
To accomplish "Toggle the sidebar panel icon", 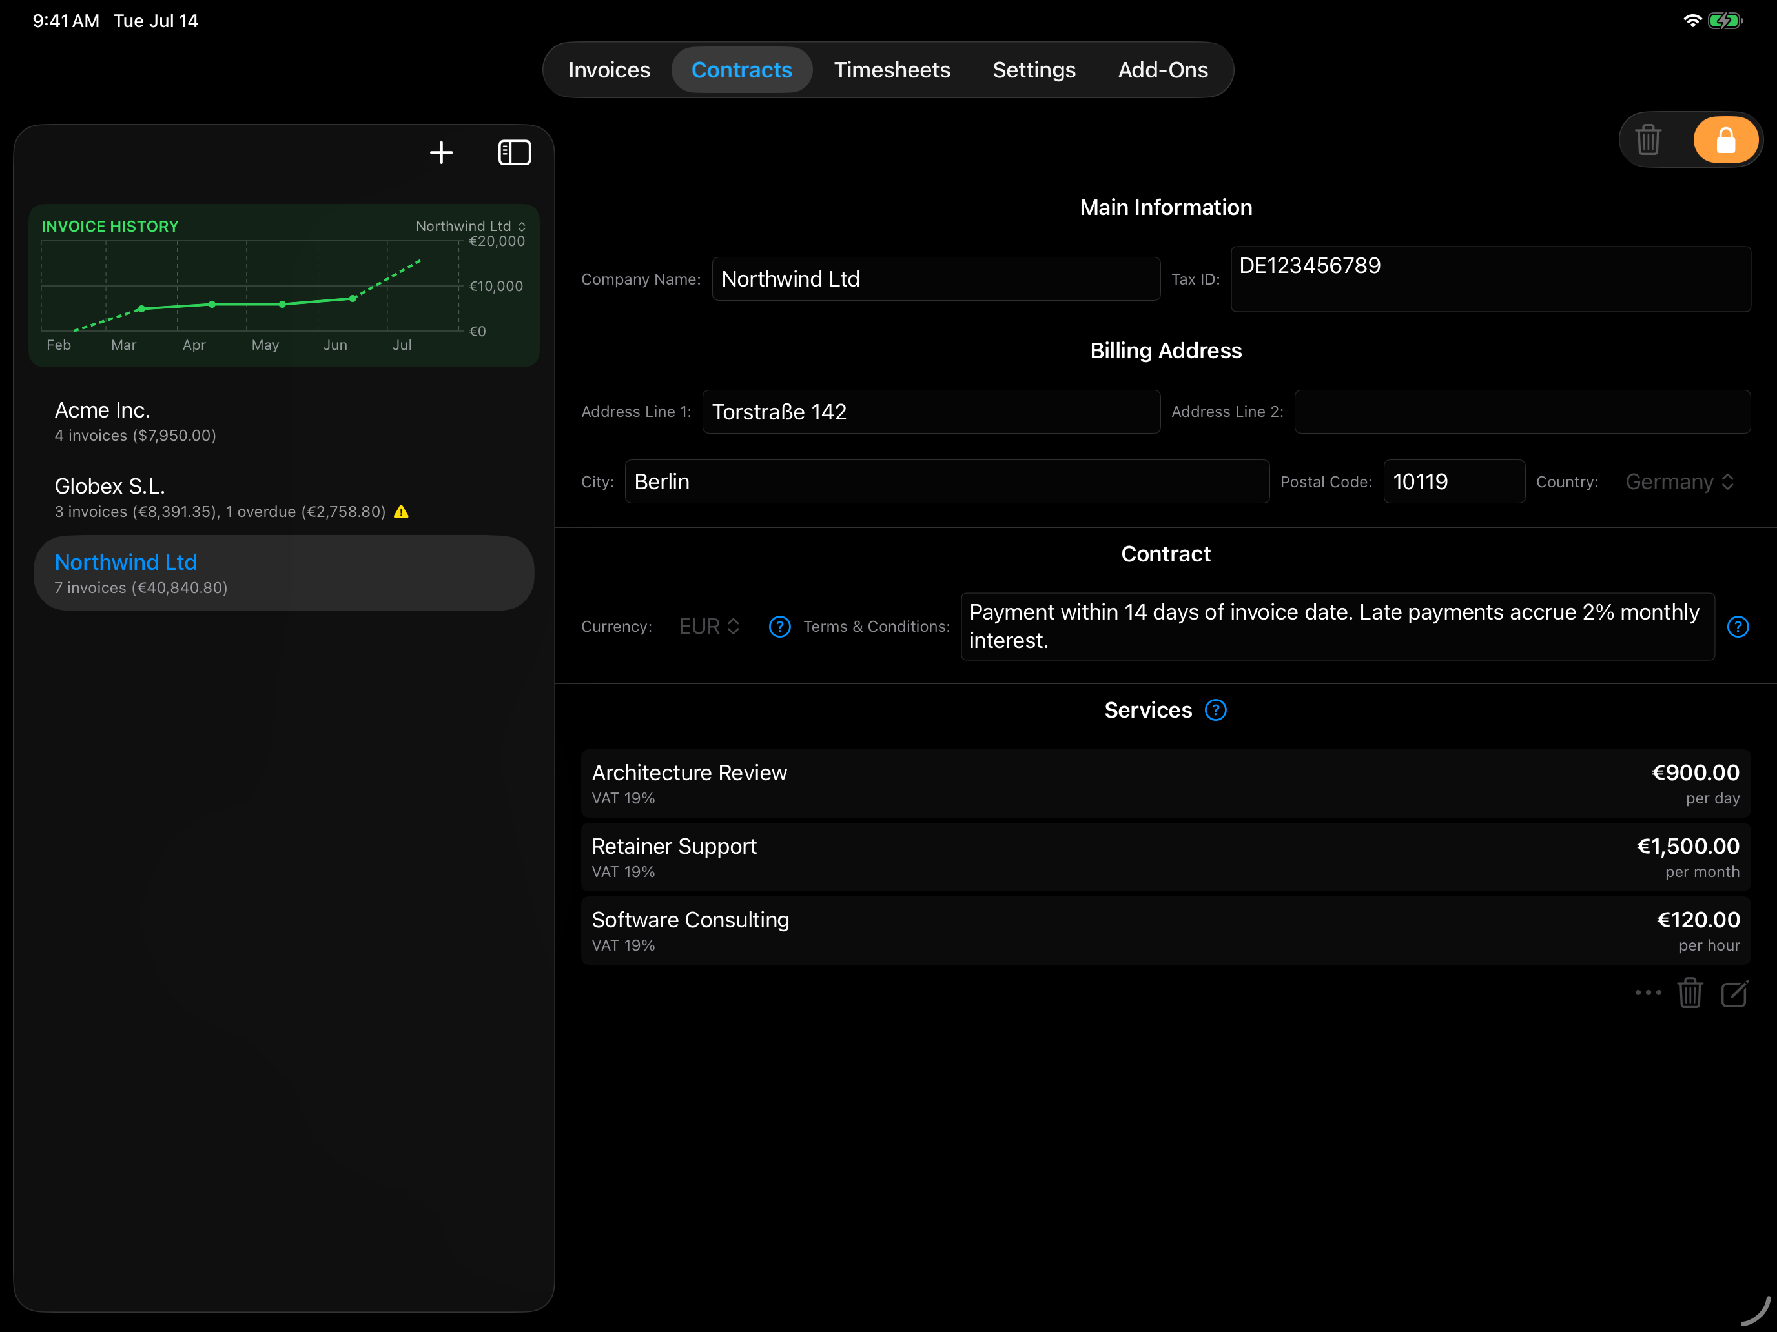I will click(x=514, y=152).
